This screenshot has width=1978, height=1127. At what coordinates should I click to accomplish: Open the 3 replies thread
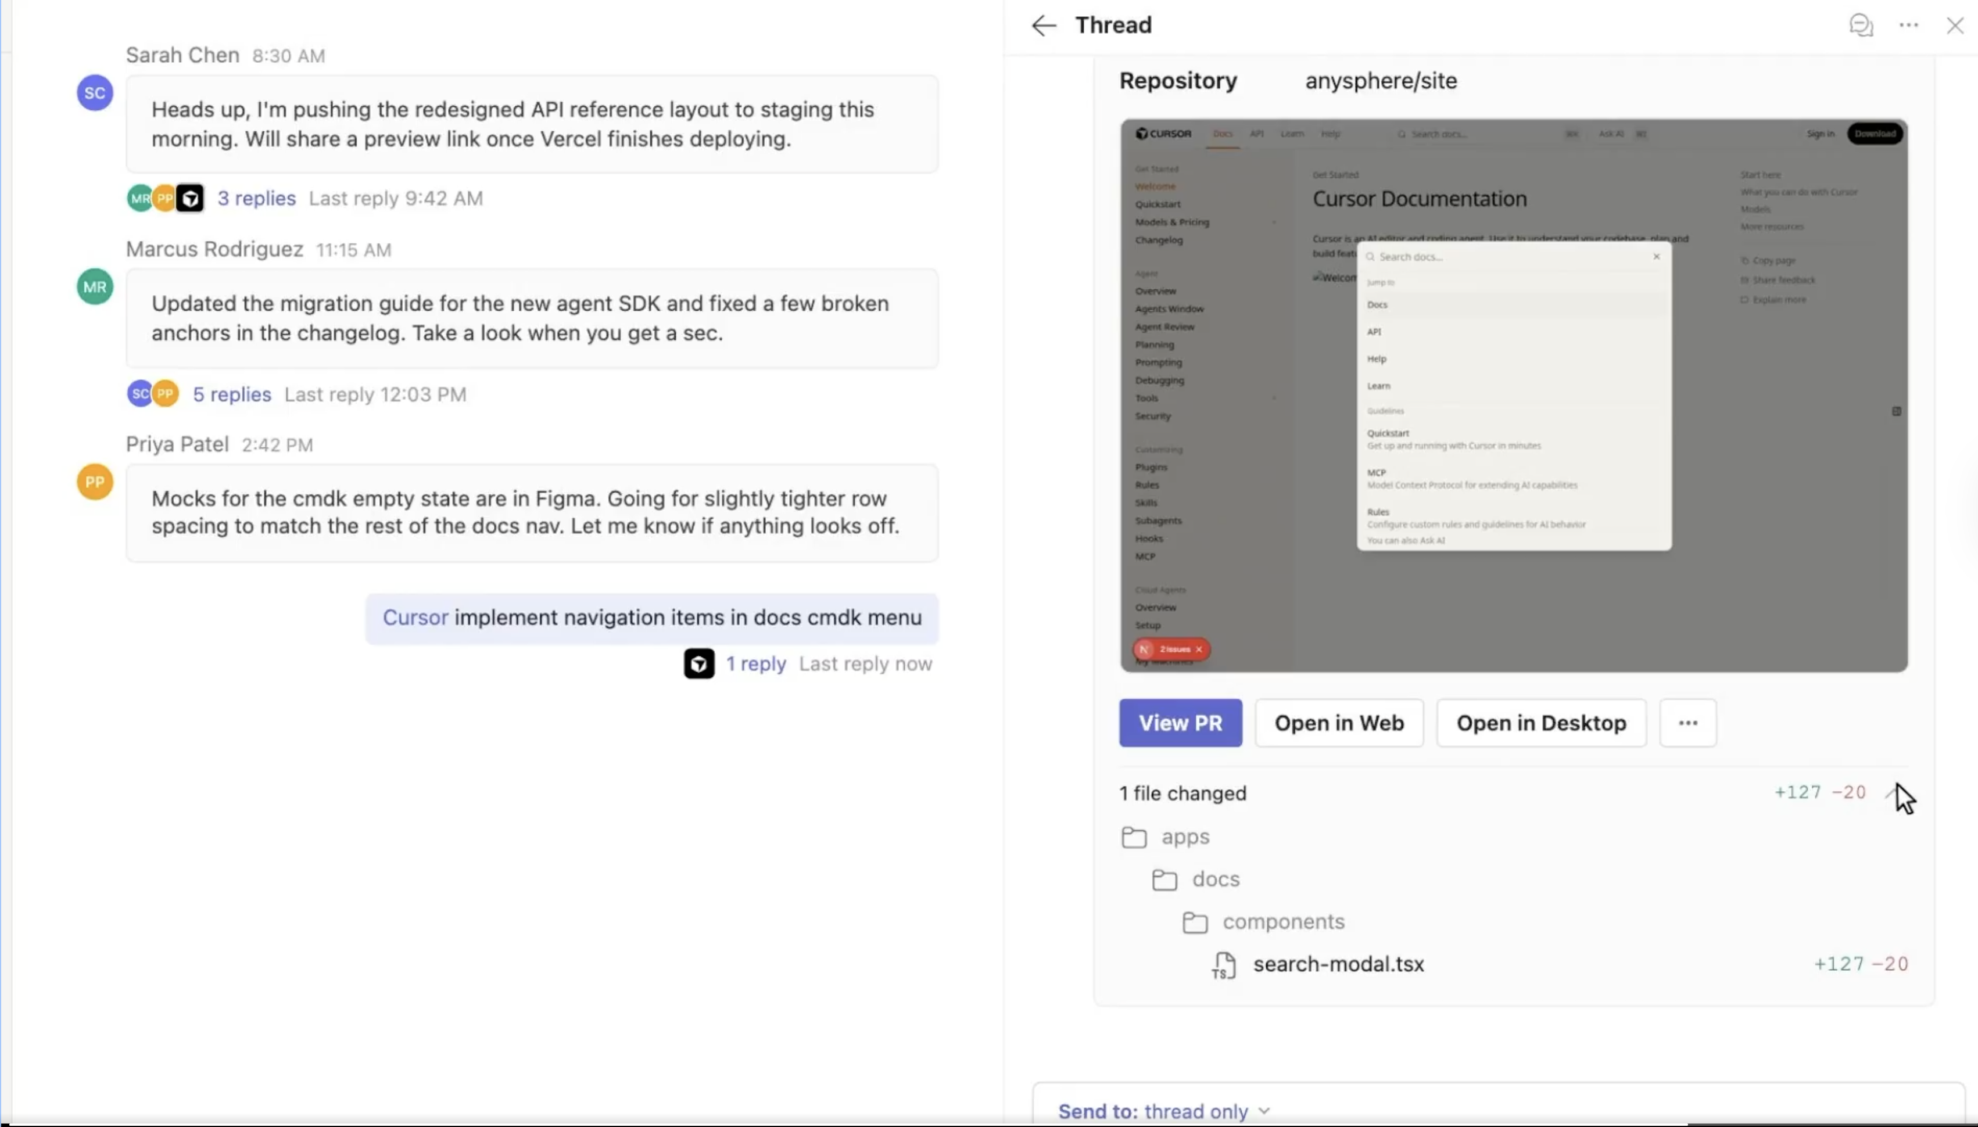pyautogui.click(x=256, y=198)
